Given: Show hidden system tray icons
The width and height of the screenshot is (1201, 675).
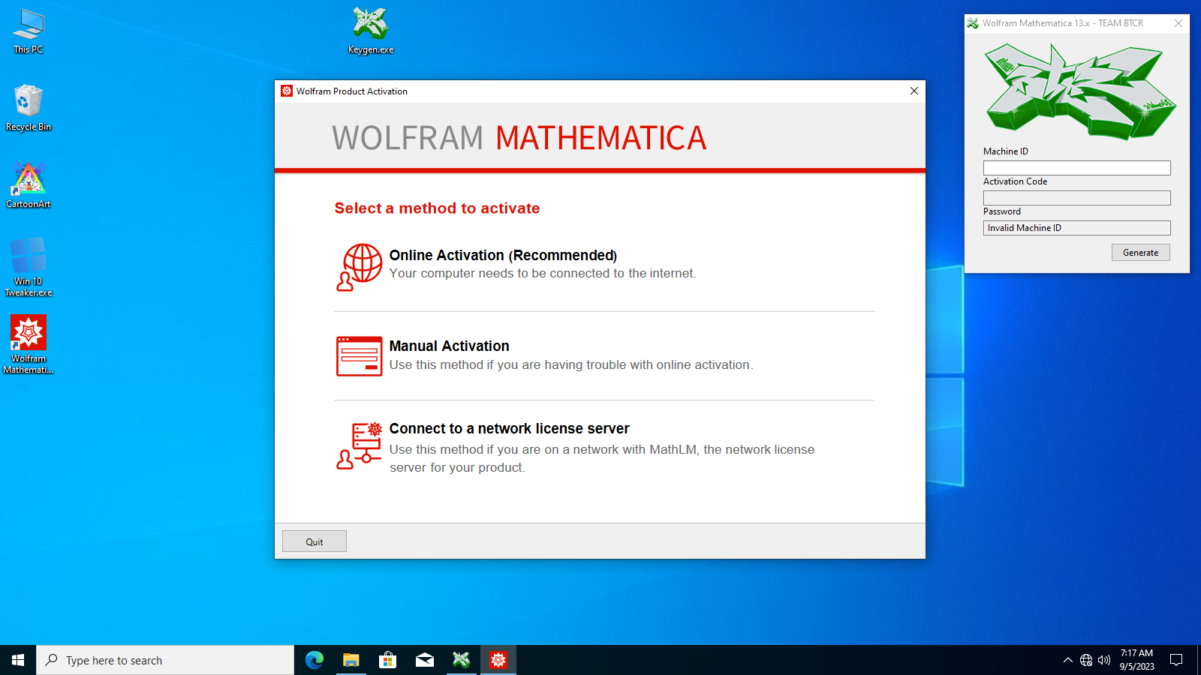Looking at the screenshot, I should pyautogui.click(x=1067, y=660).
